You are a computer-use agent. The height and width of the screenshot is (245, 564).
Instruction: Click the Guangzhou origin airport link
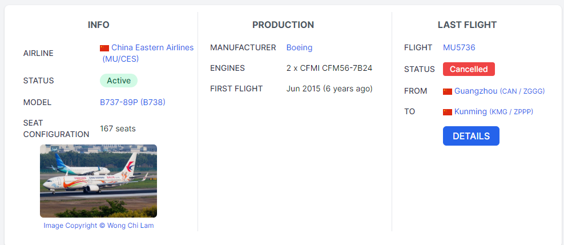[x=476, y=91]
